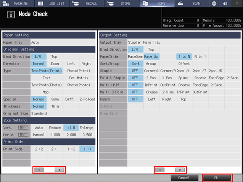The image size is (243, 182).
Task: Choose 4.000 zoom preset
Action: click(55, 135)
